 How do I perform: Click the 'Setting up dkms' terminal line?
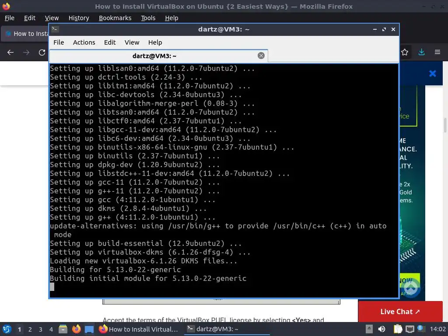pyautogui.click(x=128, y=209)
